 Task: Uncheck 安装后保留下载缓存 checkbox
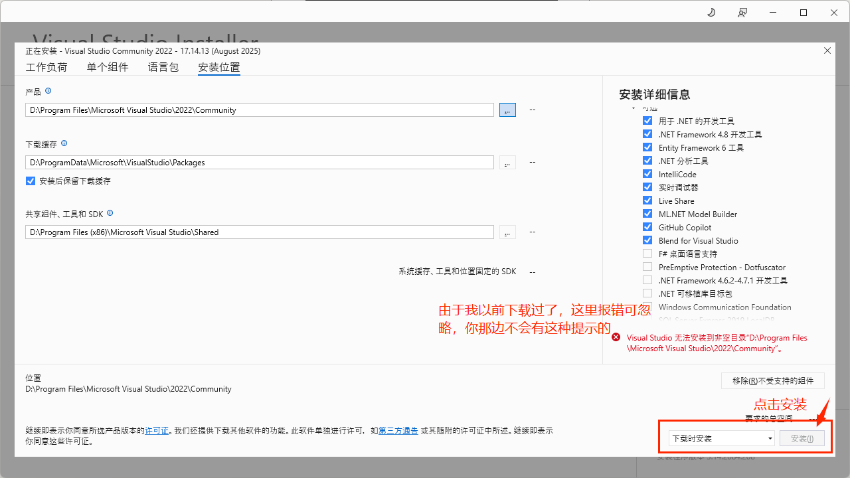[31, 181]
